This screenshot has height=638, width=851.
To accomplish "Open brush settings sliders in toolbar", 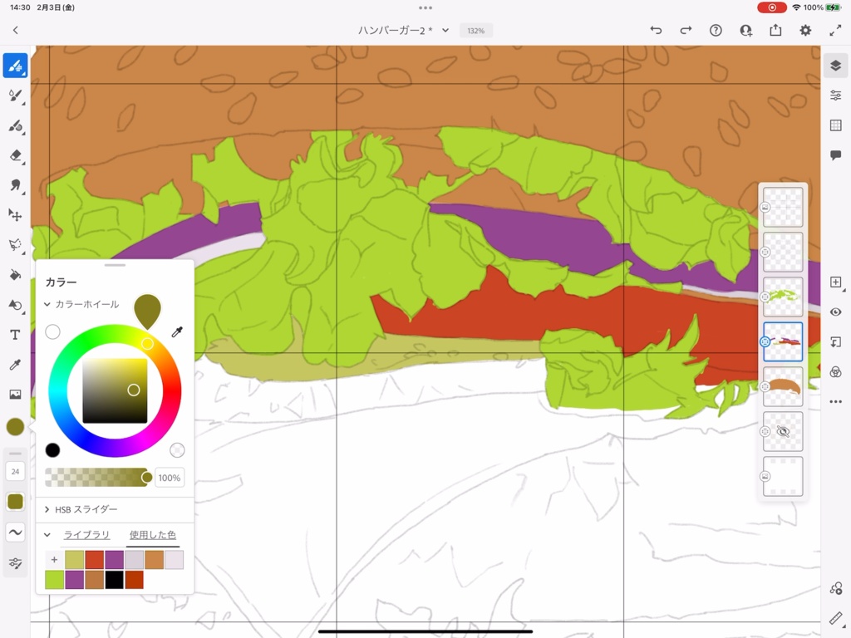I will click(x=15, y=563).
